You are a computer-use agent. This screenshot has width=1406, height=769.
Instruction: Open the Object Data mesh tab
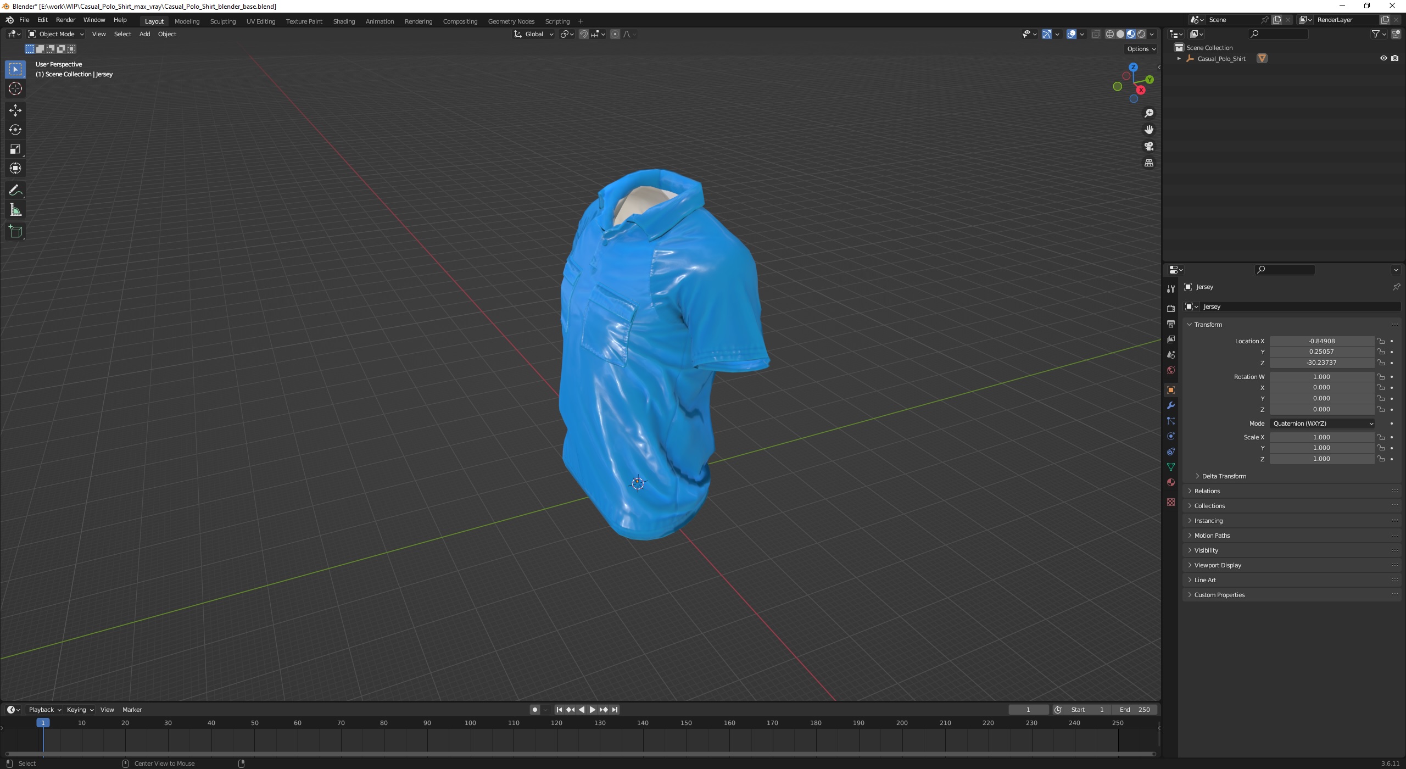[x=1171, y=467]
